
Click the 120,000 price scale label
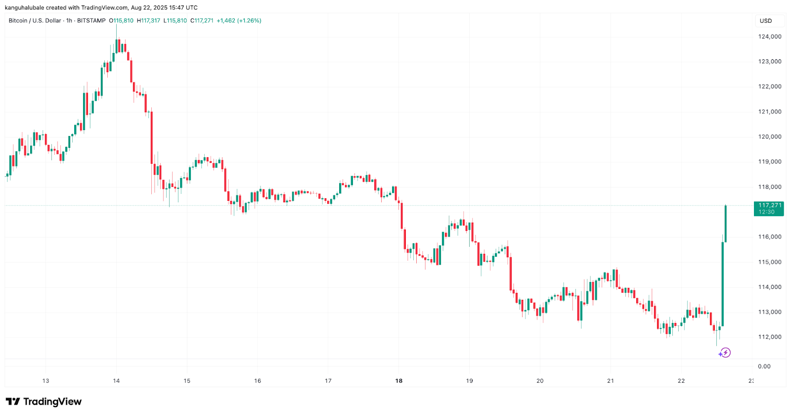click(770, 137)
